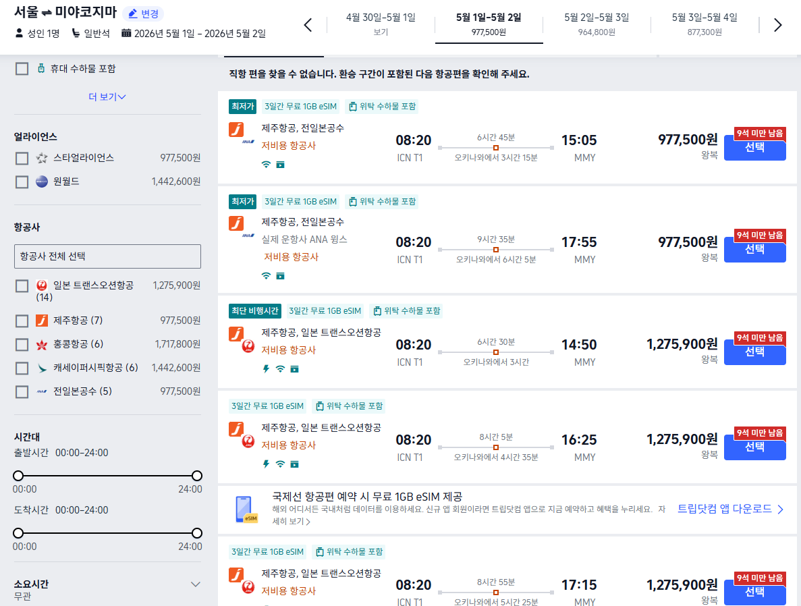The image size is (801, 606).
Task: Check the 홍콩항공 airline filter
Action: (22, 344)
